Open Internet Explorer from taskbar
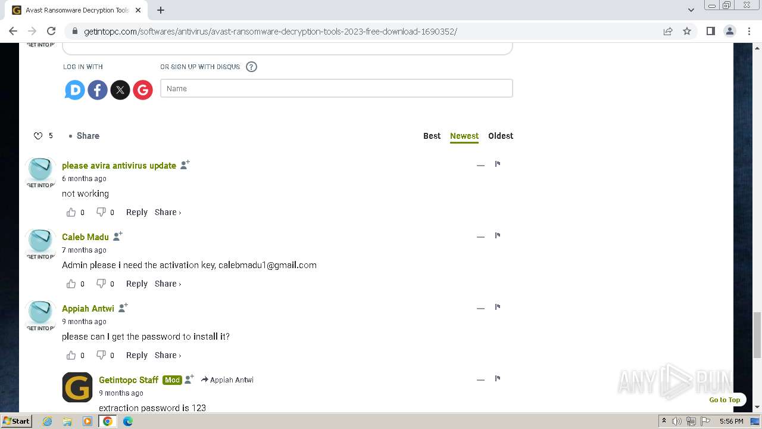Screen dimensions: 762x429 [47, 421]
